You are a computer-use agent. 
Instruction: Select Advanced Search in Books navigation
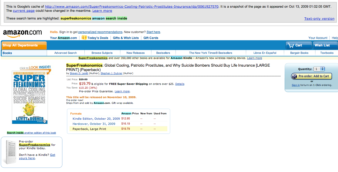65,53
